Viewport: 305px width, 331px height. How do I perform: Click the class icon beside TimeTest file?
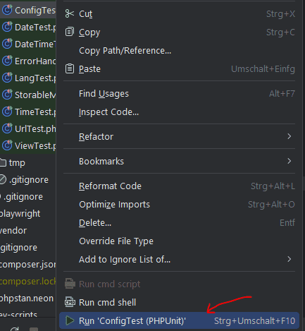tap(7, 112)
